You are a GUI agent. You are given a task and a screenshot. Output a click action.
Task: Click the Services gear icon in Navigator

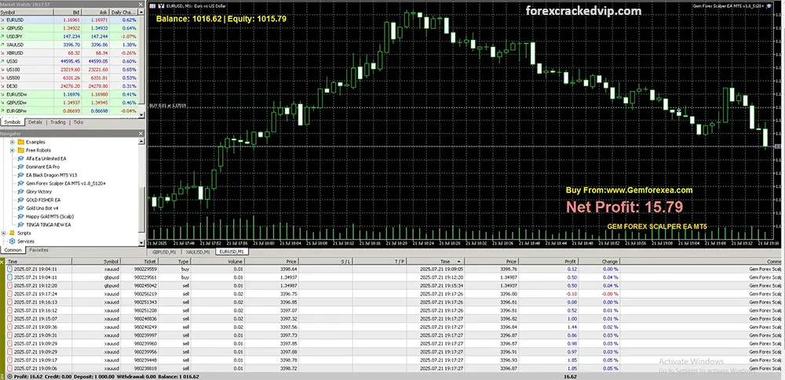click(x=12, y=241)
